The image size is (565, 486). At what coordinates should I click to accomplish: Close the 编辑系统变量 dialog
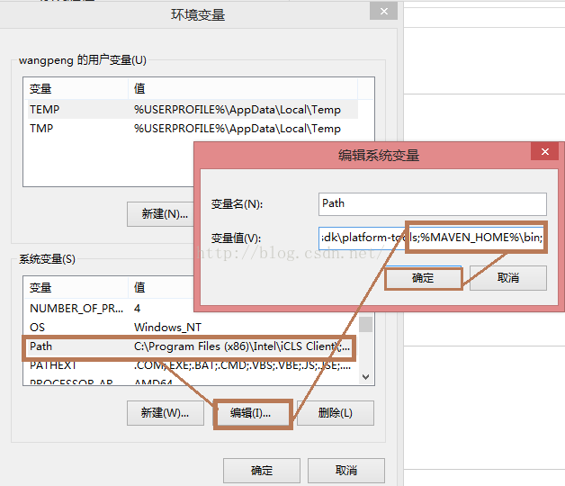(x=545, y=152)
